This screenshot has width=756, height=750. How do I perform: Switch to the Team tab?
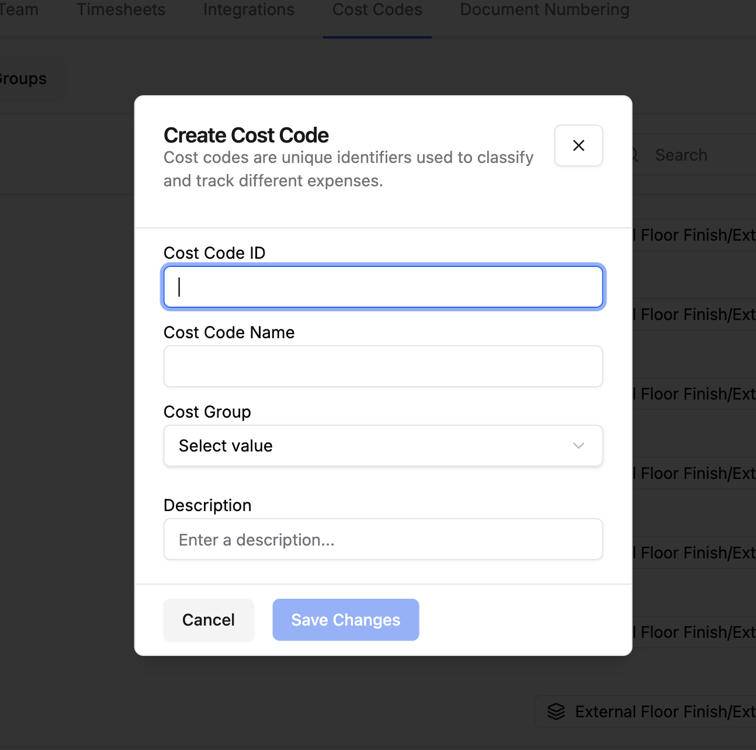point(19,10)
